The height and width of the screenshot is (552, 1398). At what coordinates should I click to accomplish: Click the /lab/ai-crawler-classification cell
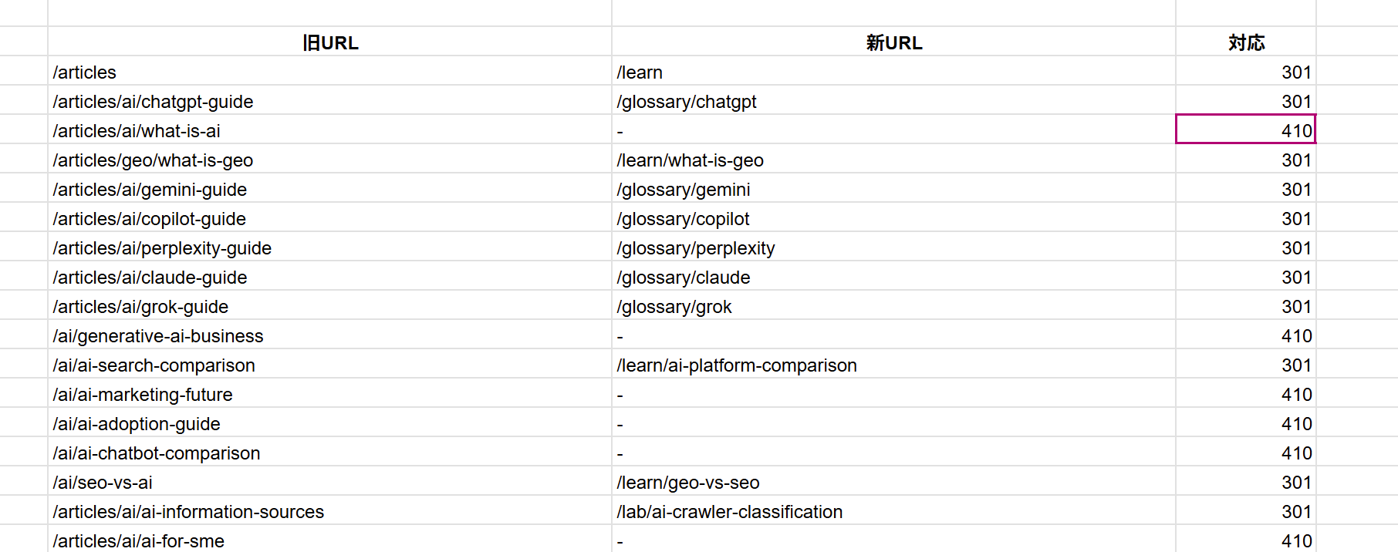point(893,511)
